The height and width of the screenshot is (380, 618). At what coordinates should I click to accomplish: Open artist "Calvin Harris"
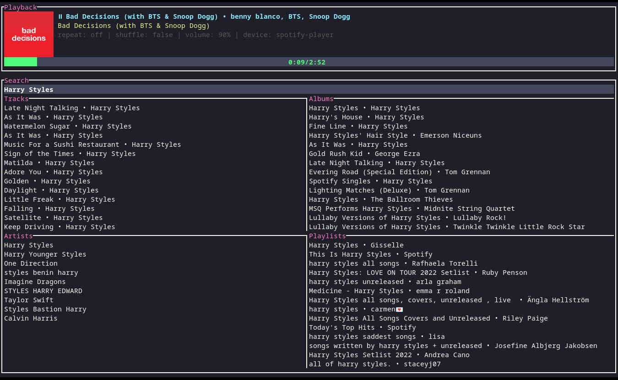(31, 318)
